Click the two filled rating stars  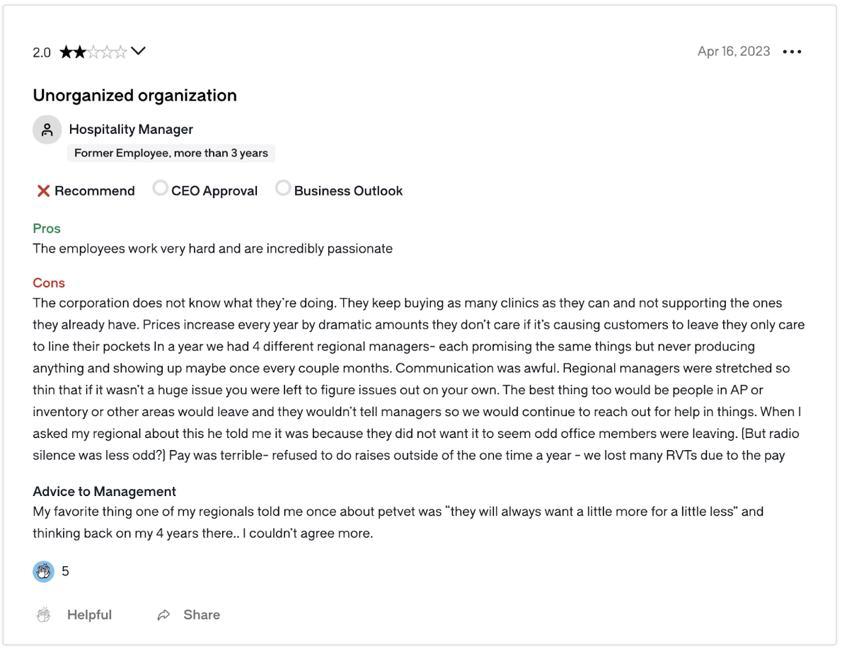73,52
